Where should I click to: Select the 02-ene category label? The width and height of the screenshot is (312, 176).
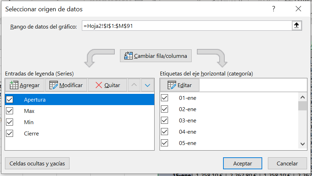coord(187,109)
